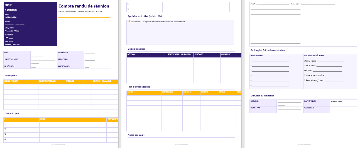Click the "Préparation attendue :" field
The image size is (360, 148).
pos(324,76)
